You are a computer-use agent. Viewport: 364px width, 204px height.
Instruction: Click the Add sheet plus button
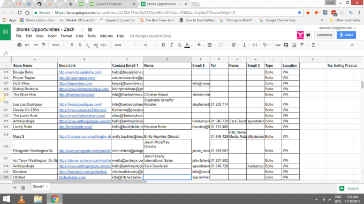tap(15, 188)
